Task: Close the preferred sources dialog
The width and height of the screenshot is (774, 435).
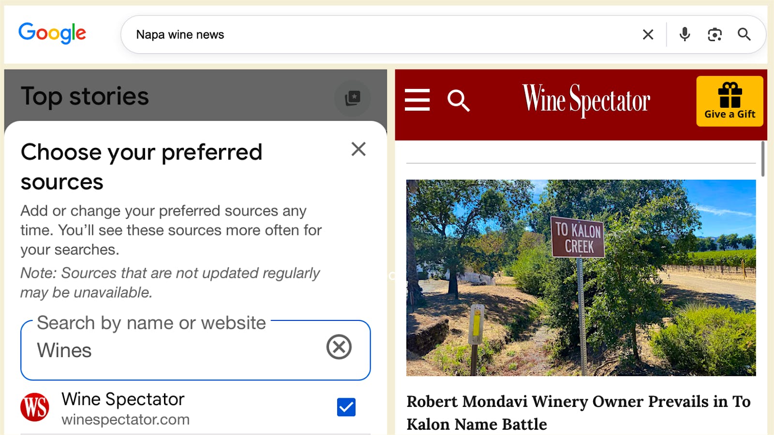Action: tap(358, 149)
